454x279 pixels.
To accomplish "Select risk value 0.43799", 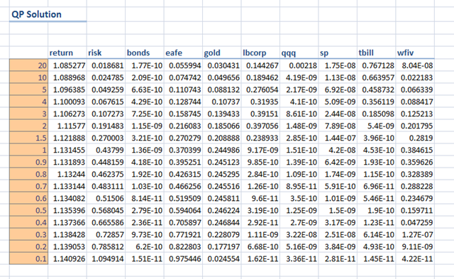I will (x=106, y=150).
